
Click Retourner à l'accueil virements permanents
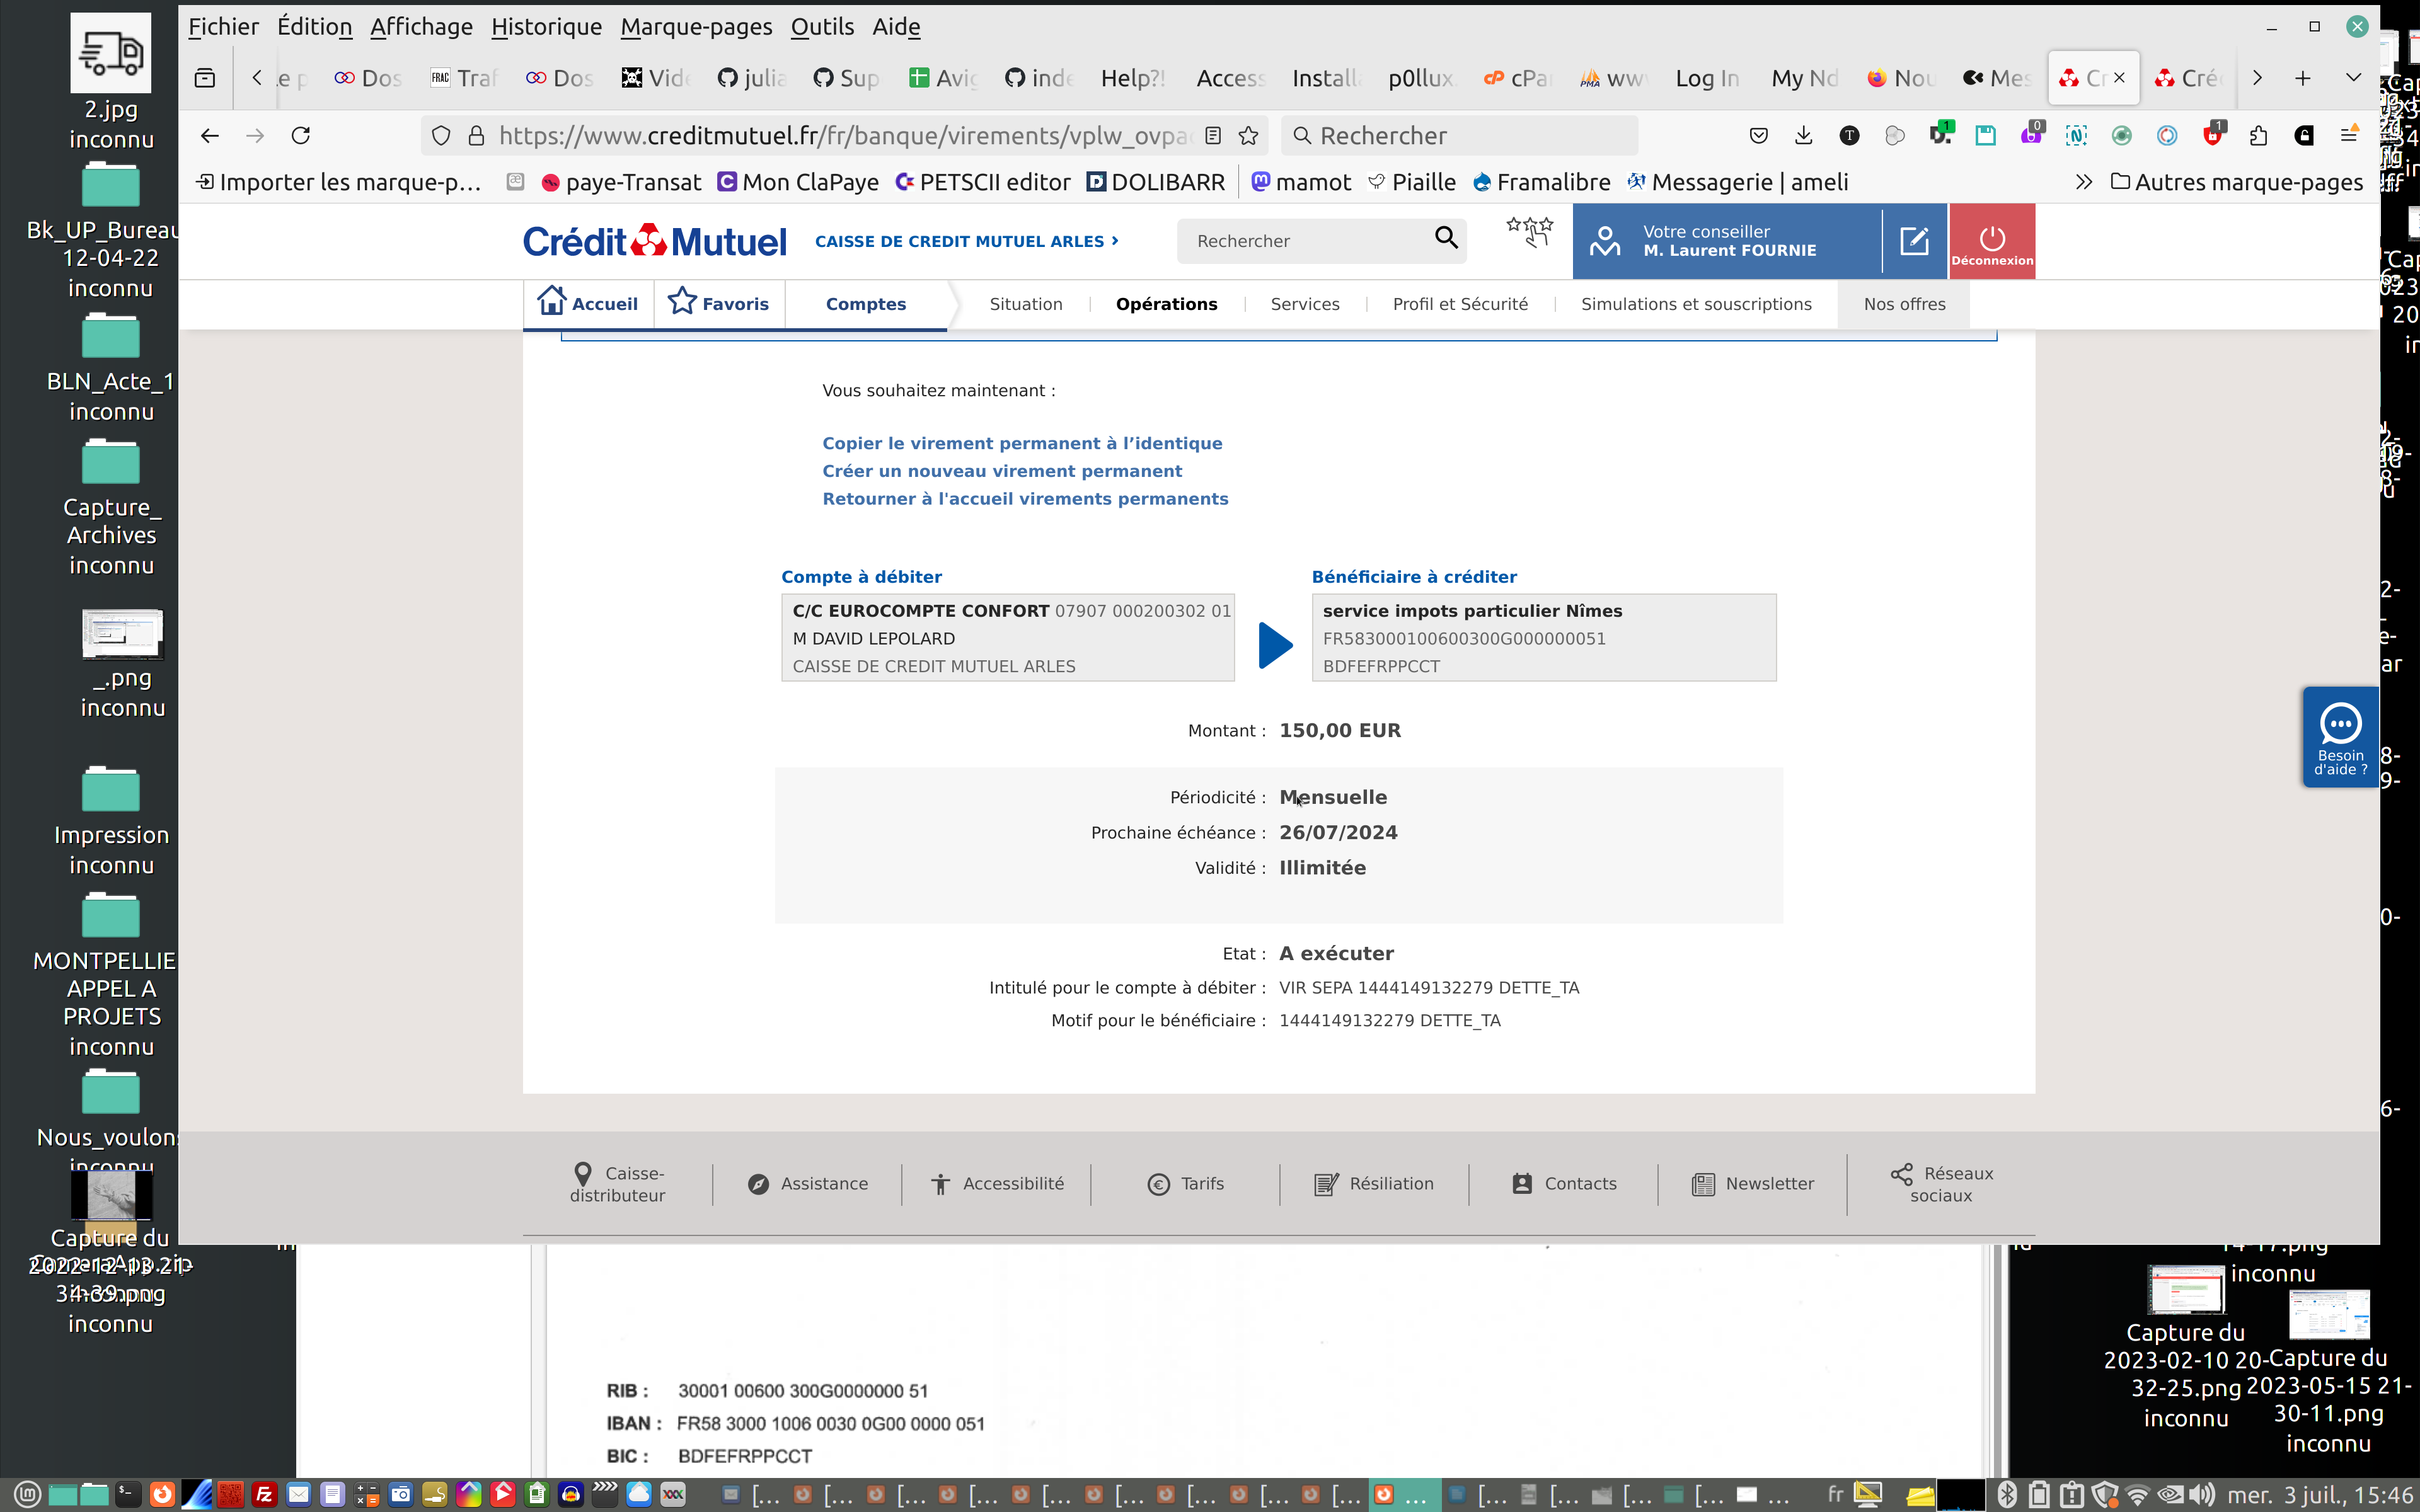tap(1024, 499)
